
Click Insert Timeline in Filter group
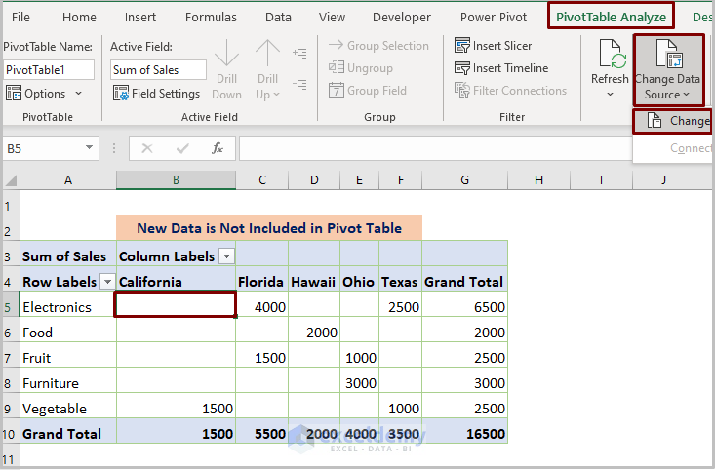[x=500, y=68]
